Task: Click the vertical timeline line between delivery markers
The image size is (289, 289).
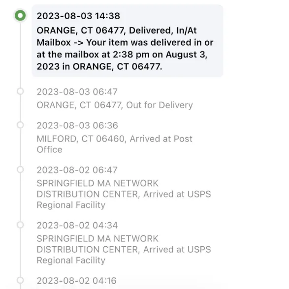Action: click(20, 55)
